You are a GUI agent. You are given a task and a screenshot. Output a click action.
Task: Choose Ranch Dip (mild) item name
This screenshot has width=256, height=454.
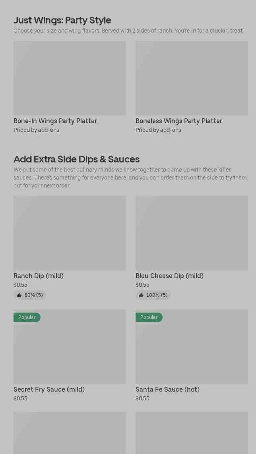pyautogui.click(x=39, y=276)
